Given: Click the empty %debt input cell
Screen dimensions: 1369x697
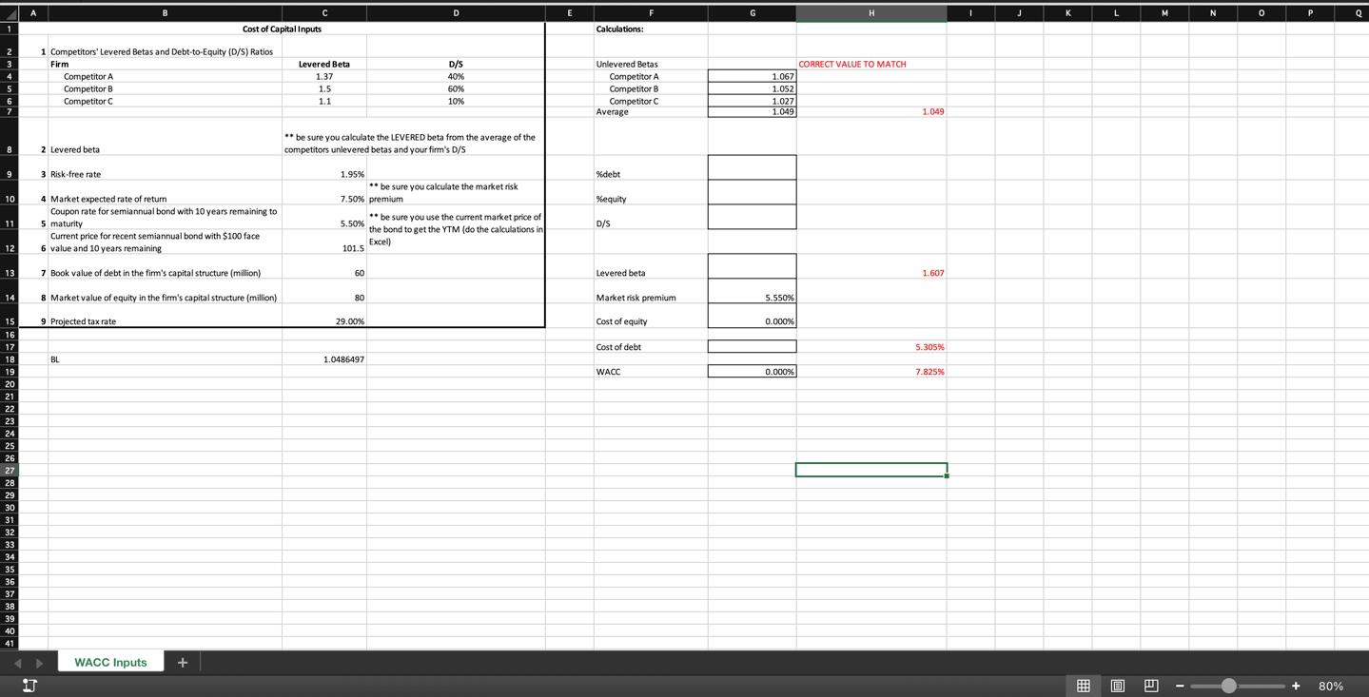Looking at the screenshot, I should click(x=752, y=167).
